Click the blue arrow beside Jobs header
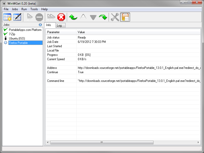 pyautogui.click(x=40, y=25)
